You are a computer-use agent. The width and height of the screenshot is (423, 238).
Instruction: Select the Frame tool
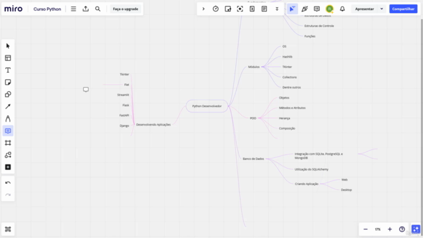8,143
